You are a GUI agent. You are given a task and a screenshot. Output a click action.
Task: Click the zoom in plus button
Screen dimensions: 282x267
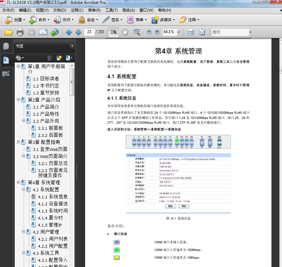tap(157, 32)
